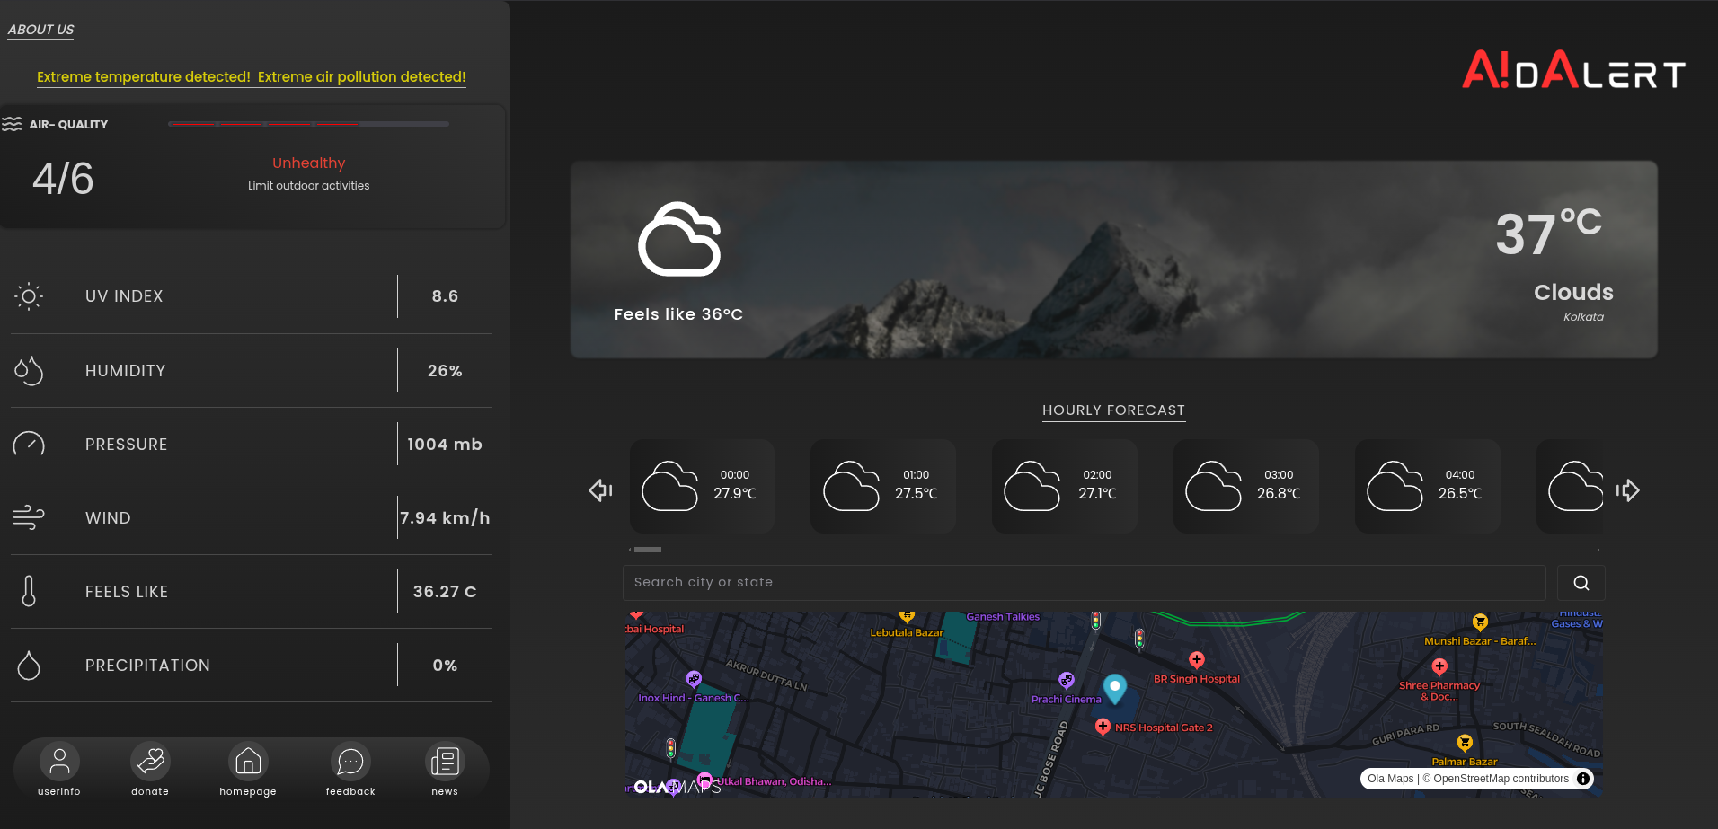
Task: Select the 03:00 hourly forecast card
Action: pyautogui.click(x=1245, y=486)
